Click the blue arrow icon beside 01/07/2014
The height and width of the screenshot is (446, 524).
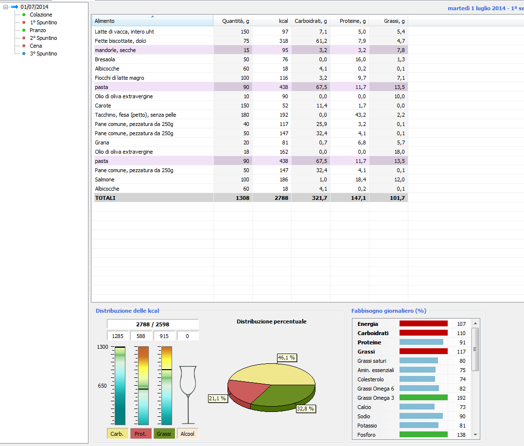click(14, 7)
